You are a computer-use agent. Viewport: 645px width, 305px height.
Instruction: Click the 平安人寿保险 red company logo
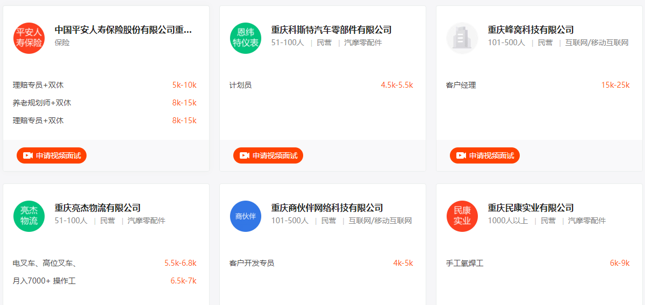click(x=29, y=38)
